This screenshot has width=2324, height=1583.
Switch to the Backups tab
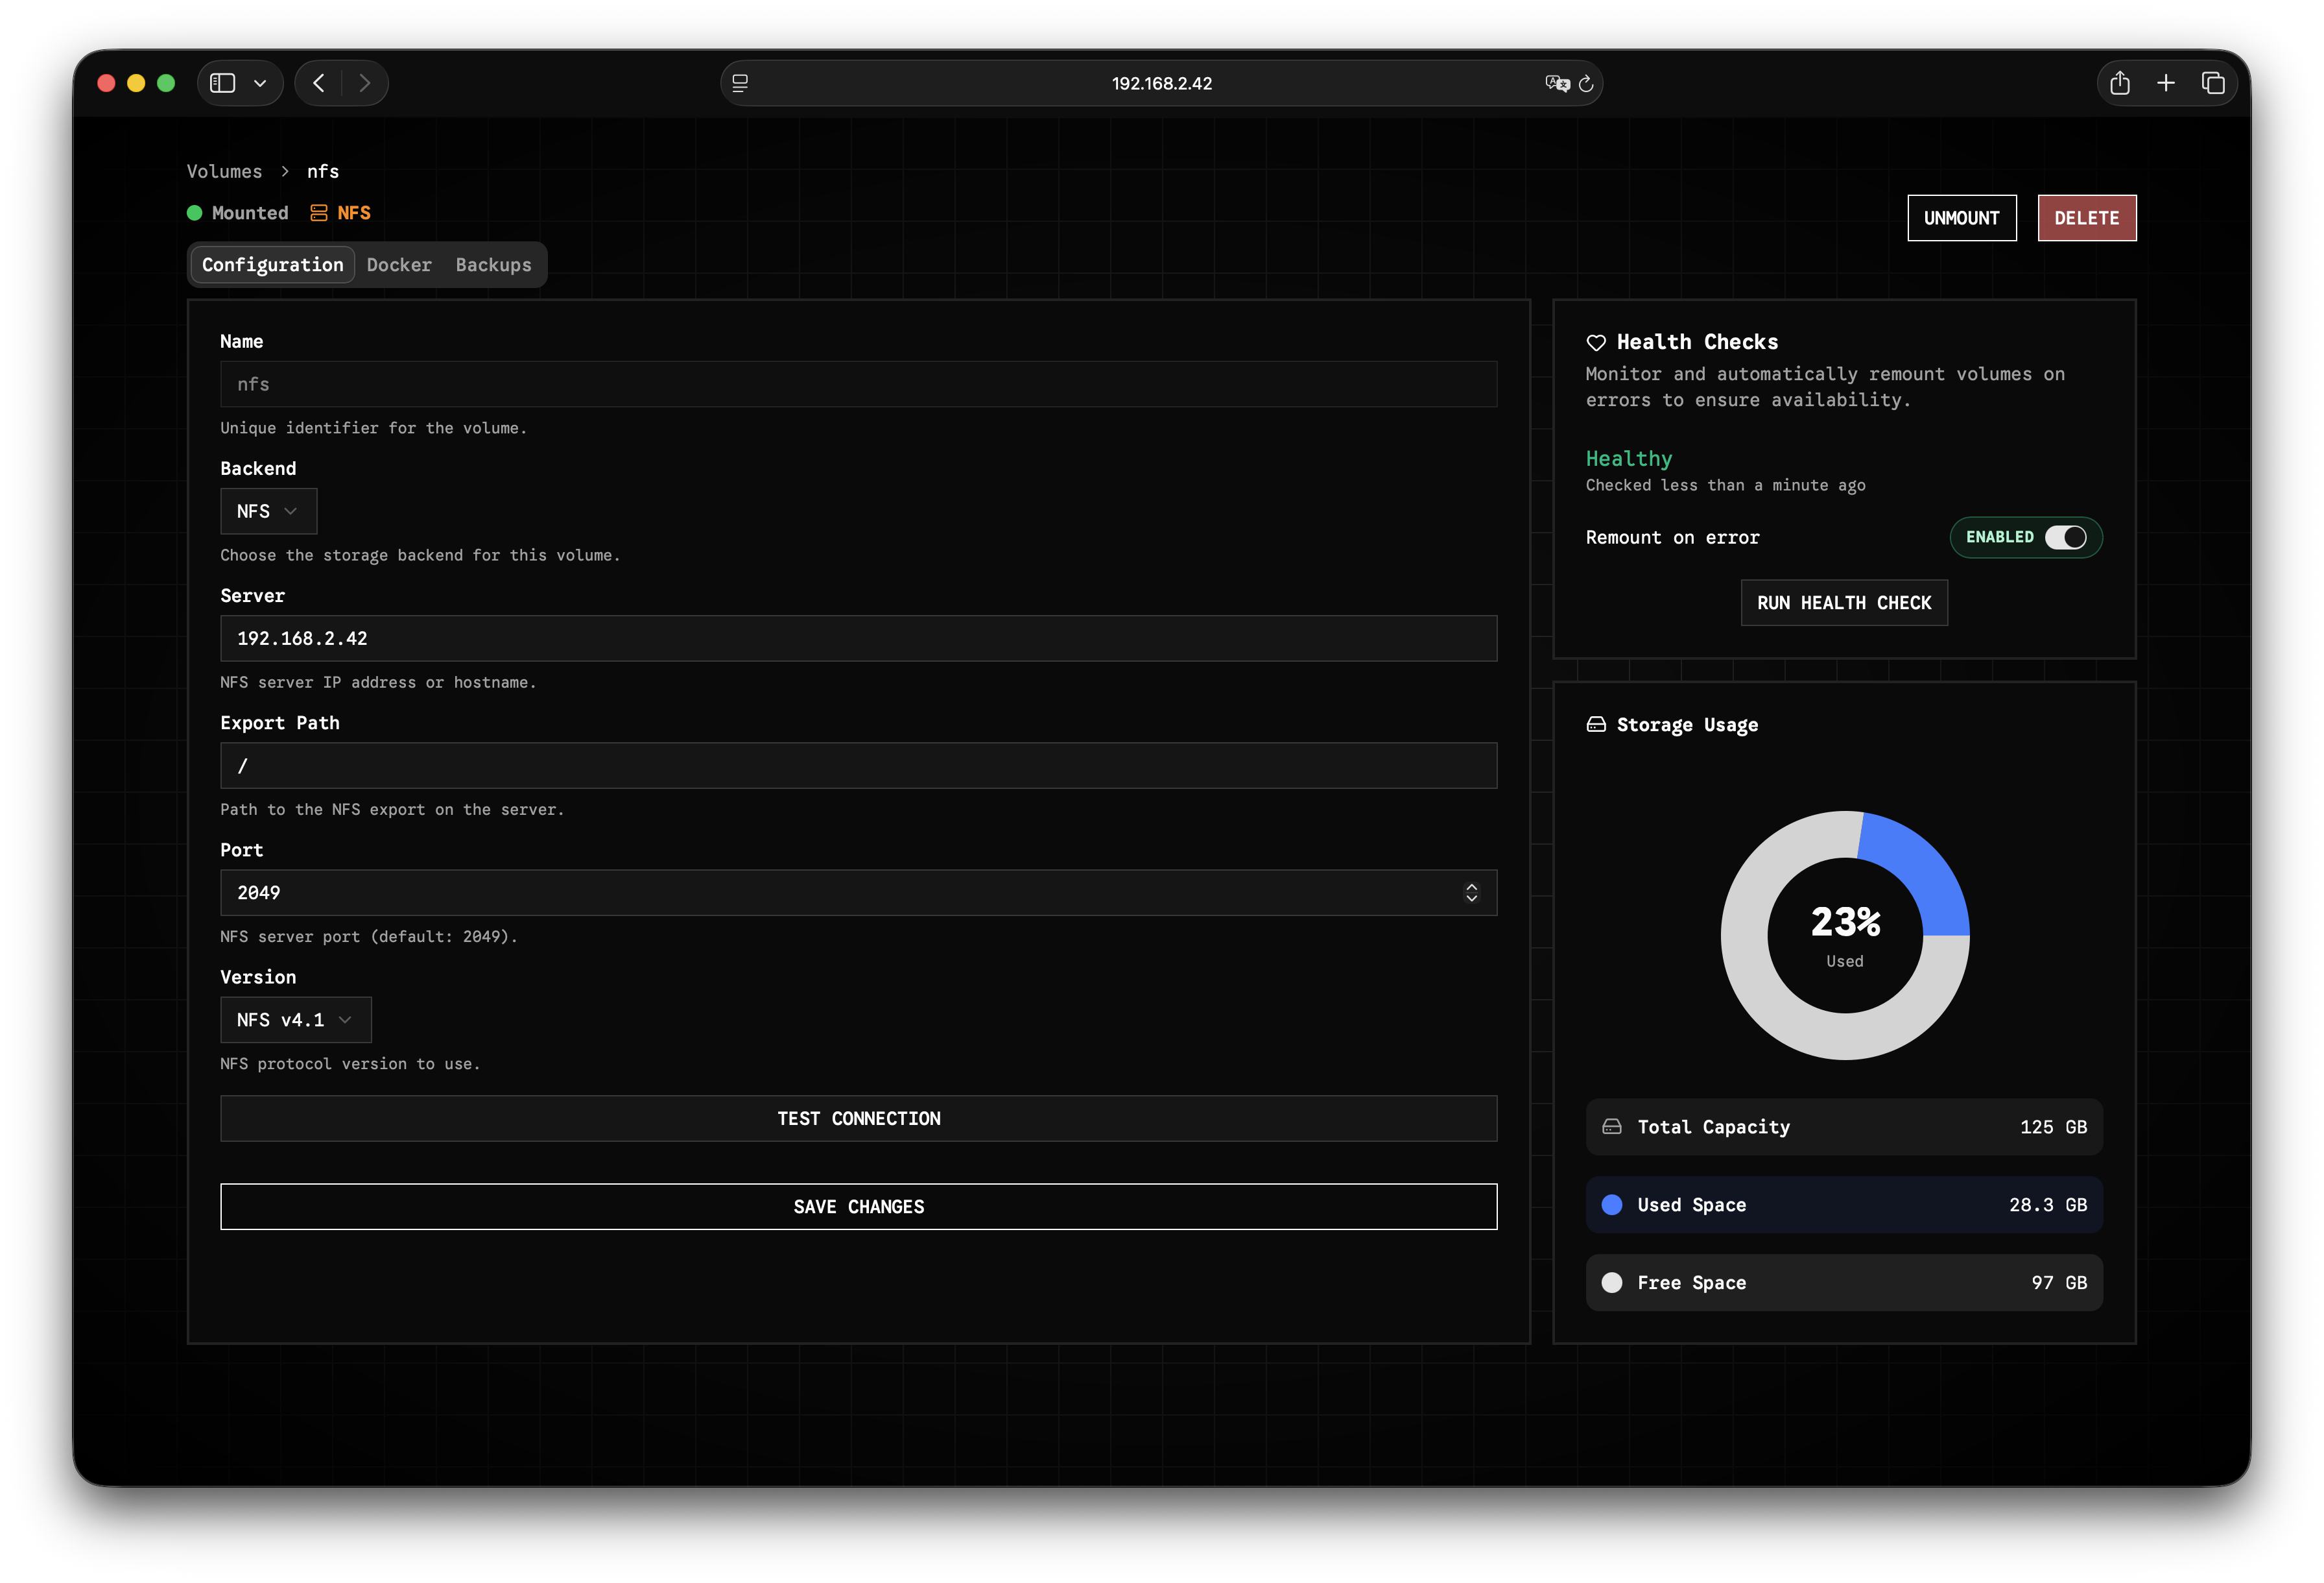click(493, 265)
